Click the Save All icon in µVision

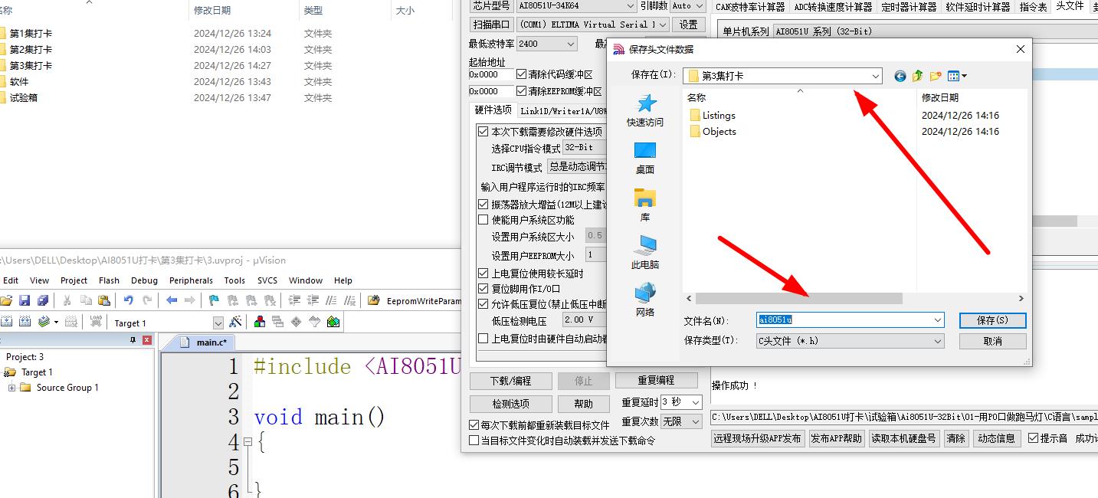(x=43, y=300)
